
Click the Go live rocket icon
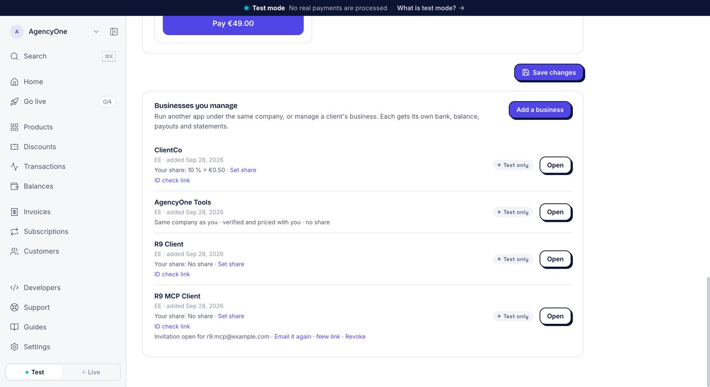tap(14, 102)
